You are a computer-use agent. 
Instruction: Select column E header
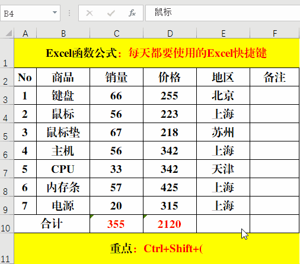[x=224, y=33]
